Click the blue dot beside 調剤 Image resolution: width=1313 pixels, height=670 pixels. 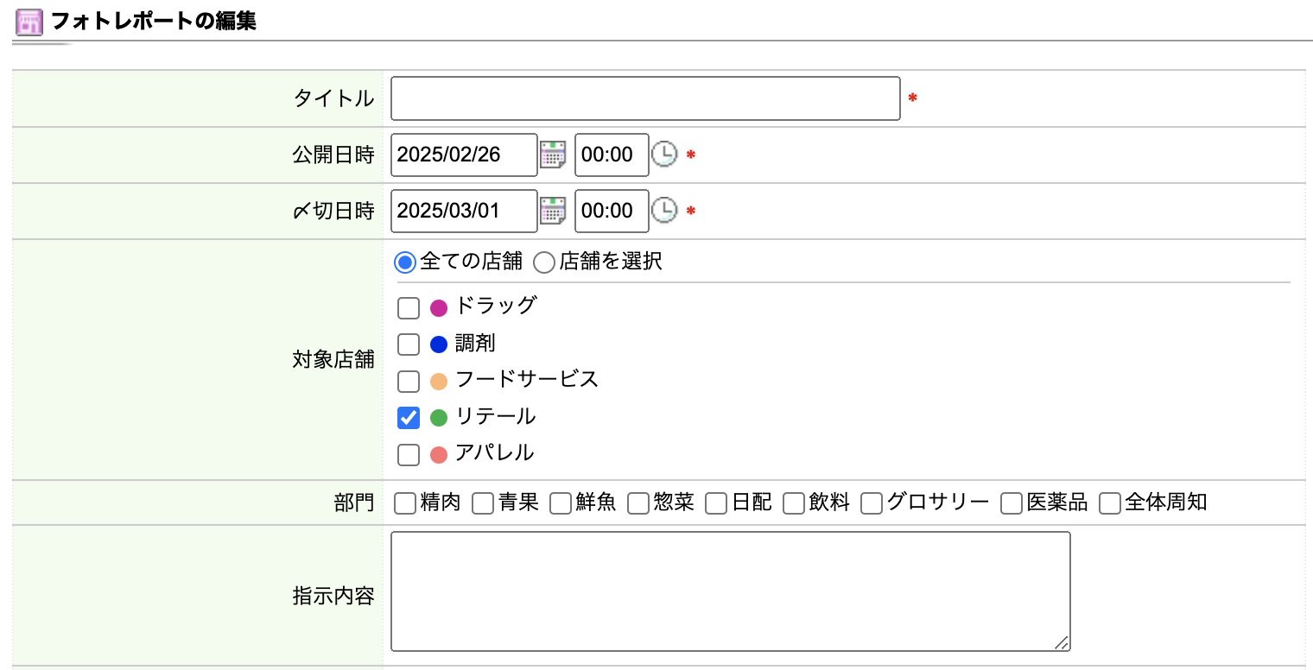point(439,344)
